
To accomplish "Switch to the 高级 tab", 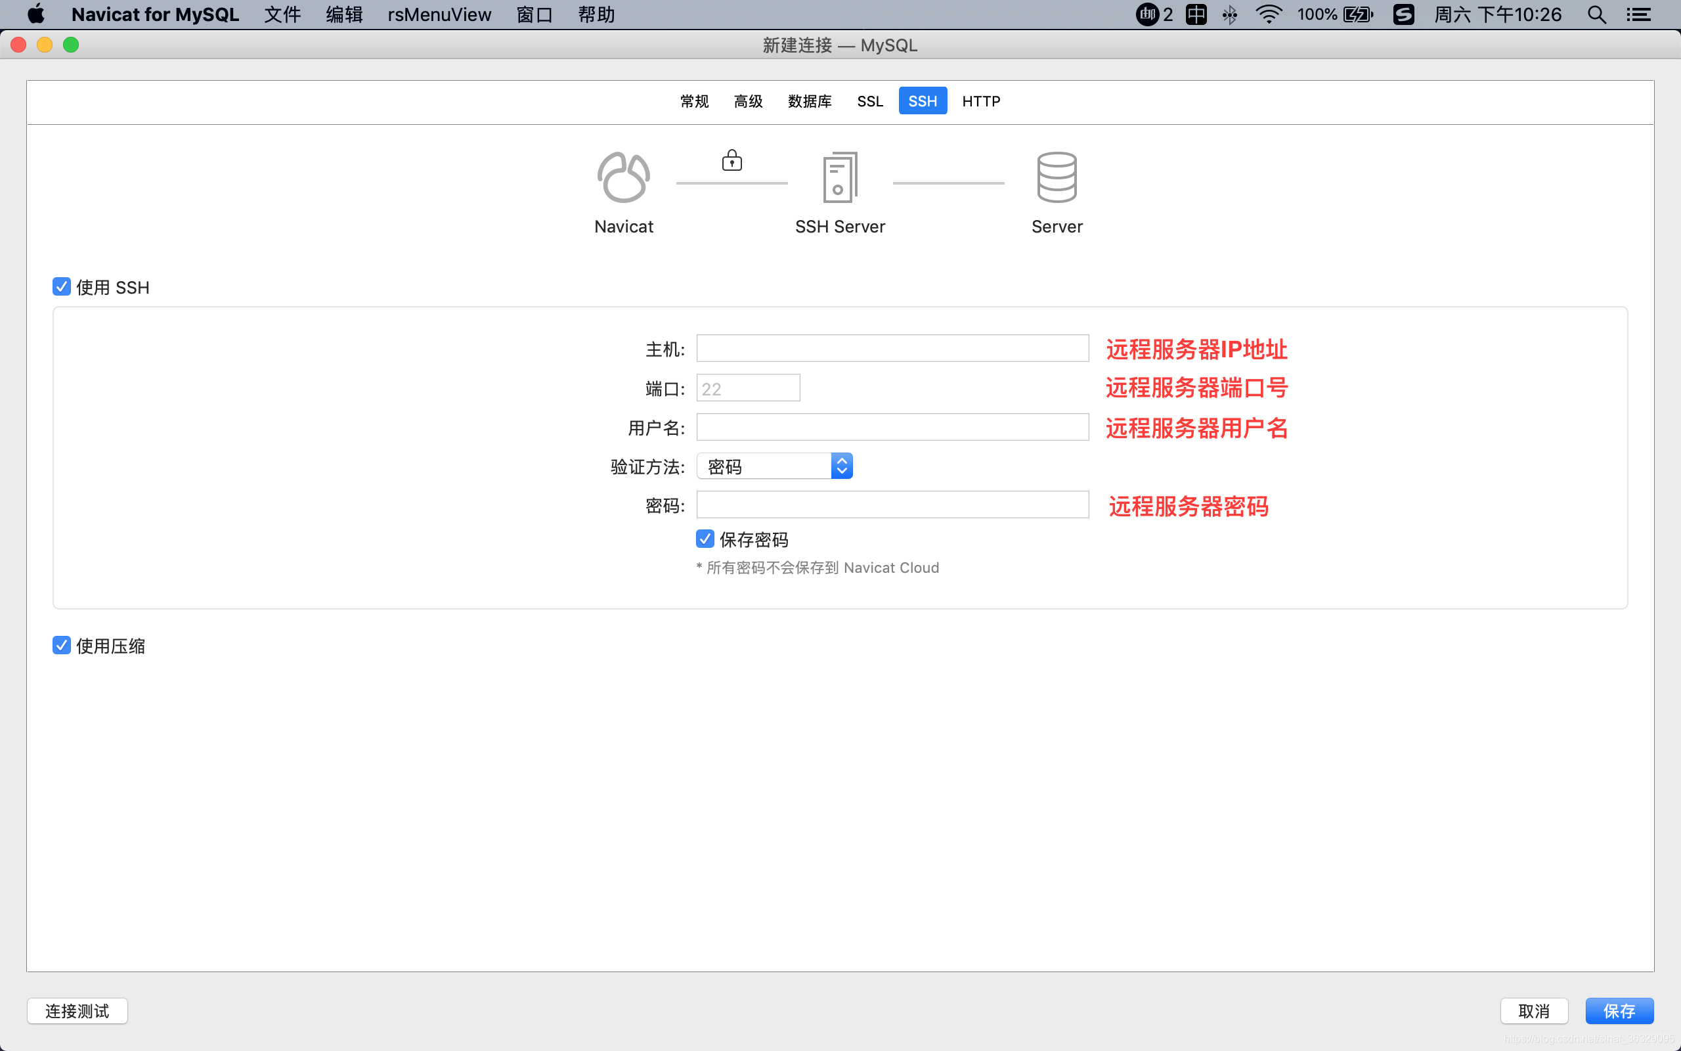I will point(748,101).
